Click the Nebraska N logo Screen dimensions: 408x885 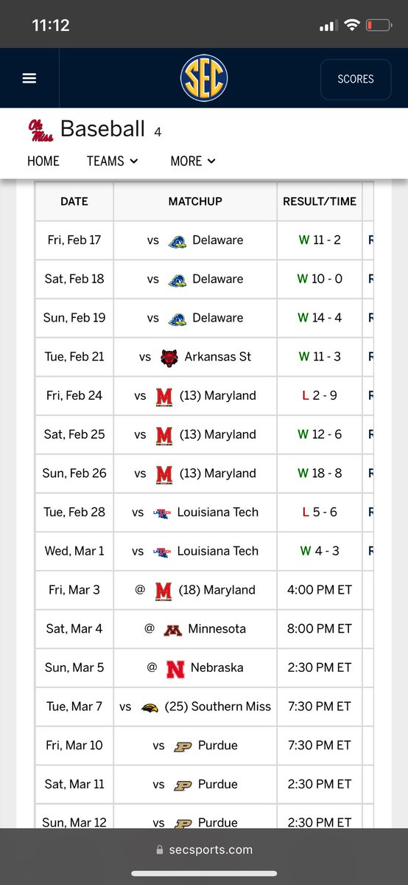(175, 668)
